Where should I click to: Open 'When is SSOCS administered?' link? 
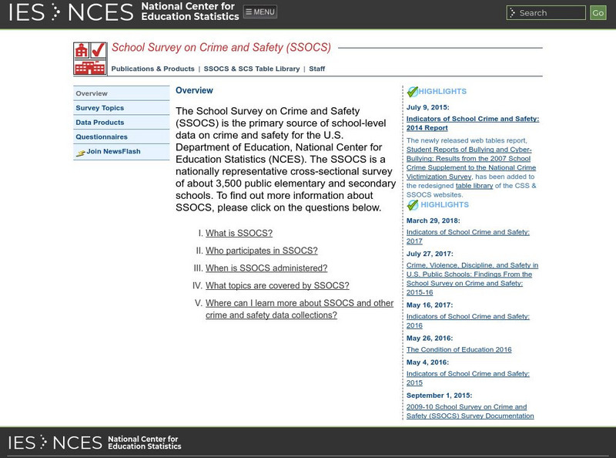(266, 268)
